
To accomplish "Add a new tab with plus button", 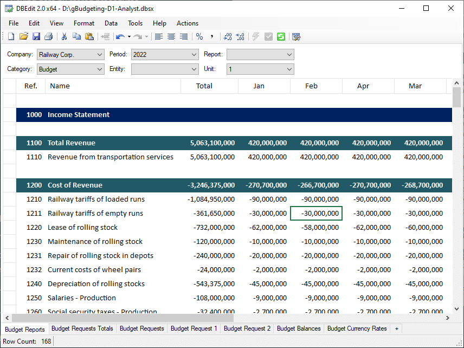I will 397,328.
